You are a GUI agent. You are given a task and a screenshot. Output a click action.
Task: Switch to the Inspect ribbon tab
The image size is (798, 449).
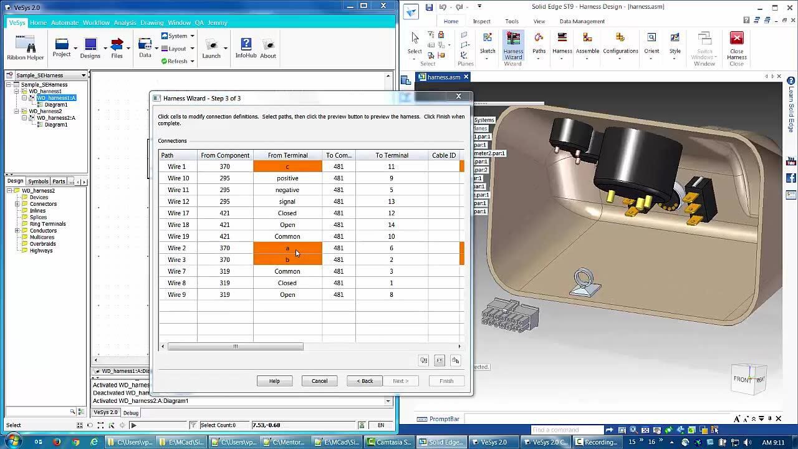click(481, 21)
